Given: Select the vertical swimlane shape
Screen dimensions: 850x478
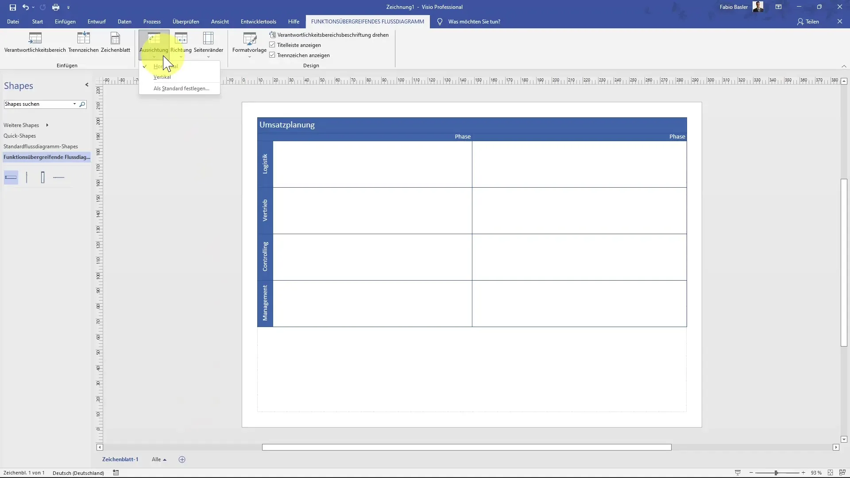Looking at the screenshot, I should click(x=43, y=177).
